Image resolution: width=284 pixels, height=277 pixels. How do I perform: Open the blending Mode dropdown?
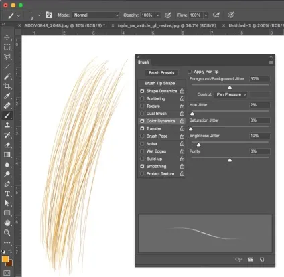pos(96,15)
